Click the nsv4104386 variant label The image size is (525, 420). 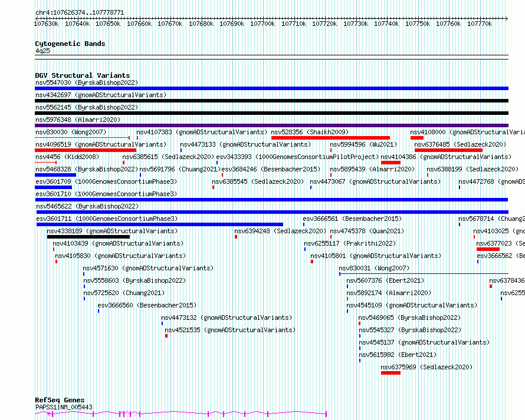[446, 157]
